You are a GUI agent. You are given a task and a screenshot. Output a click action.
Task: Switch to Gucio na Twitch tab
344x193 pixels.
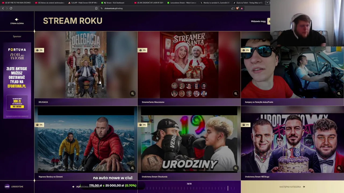click(x=248, y=3)
